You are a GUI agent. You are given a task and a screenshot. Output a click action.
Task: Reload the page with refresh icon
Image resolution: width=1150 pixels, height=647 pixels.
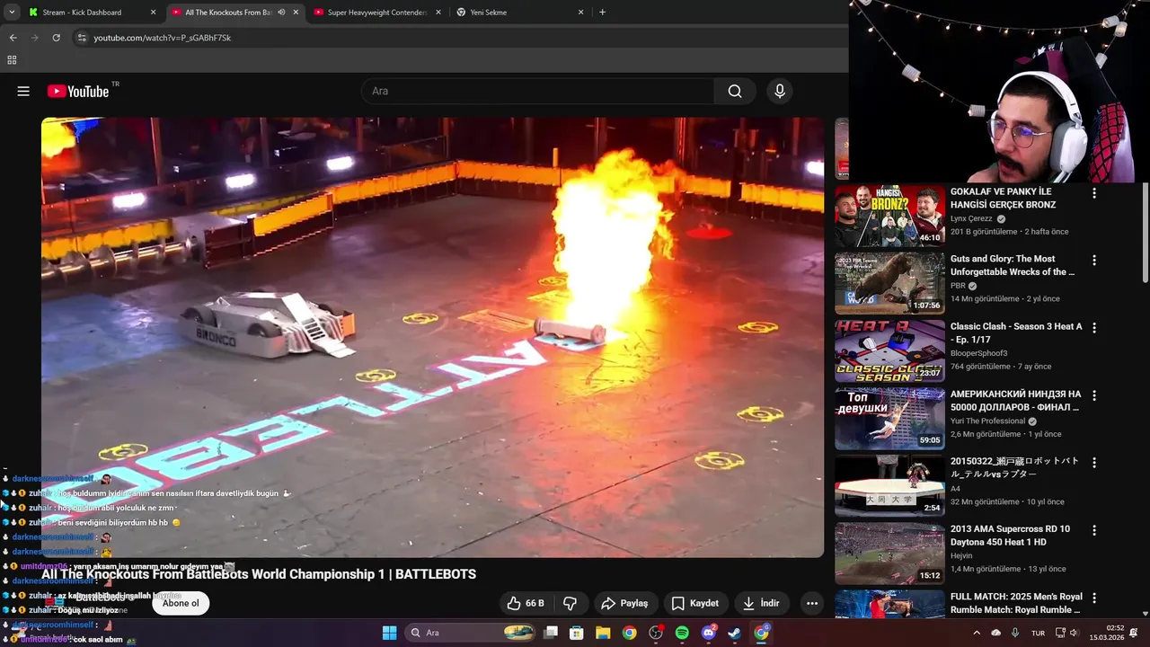click(x=56, y=38)
